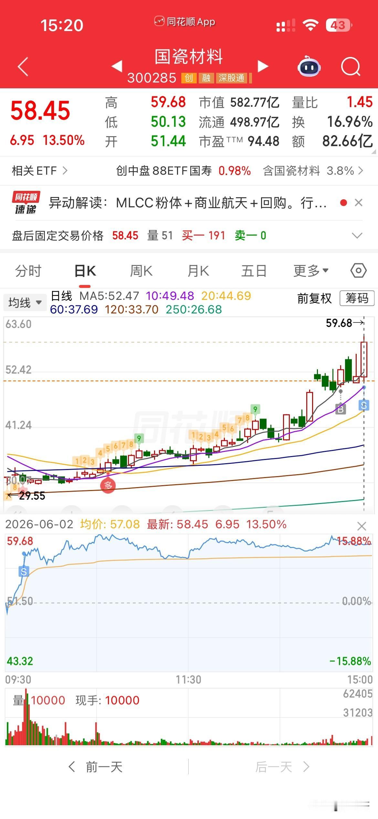Screen dimensions: 378x819
Task: Tap the 融 badge beside the stock code
Action: (x=206, y=78)
